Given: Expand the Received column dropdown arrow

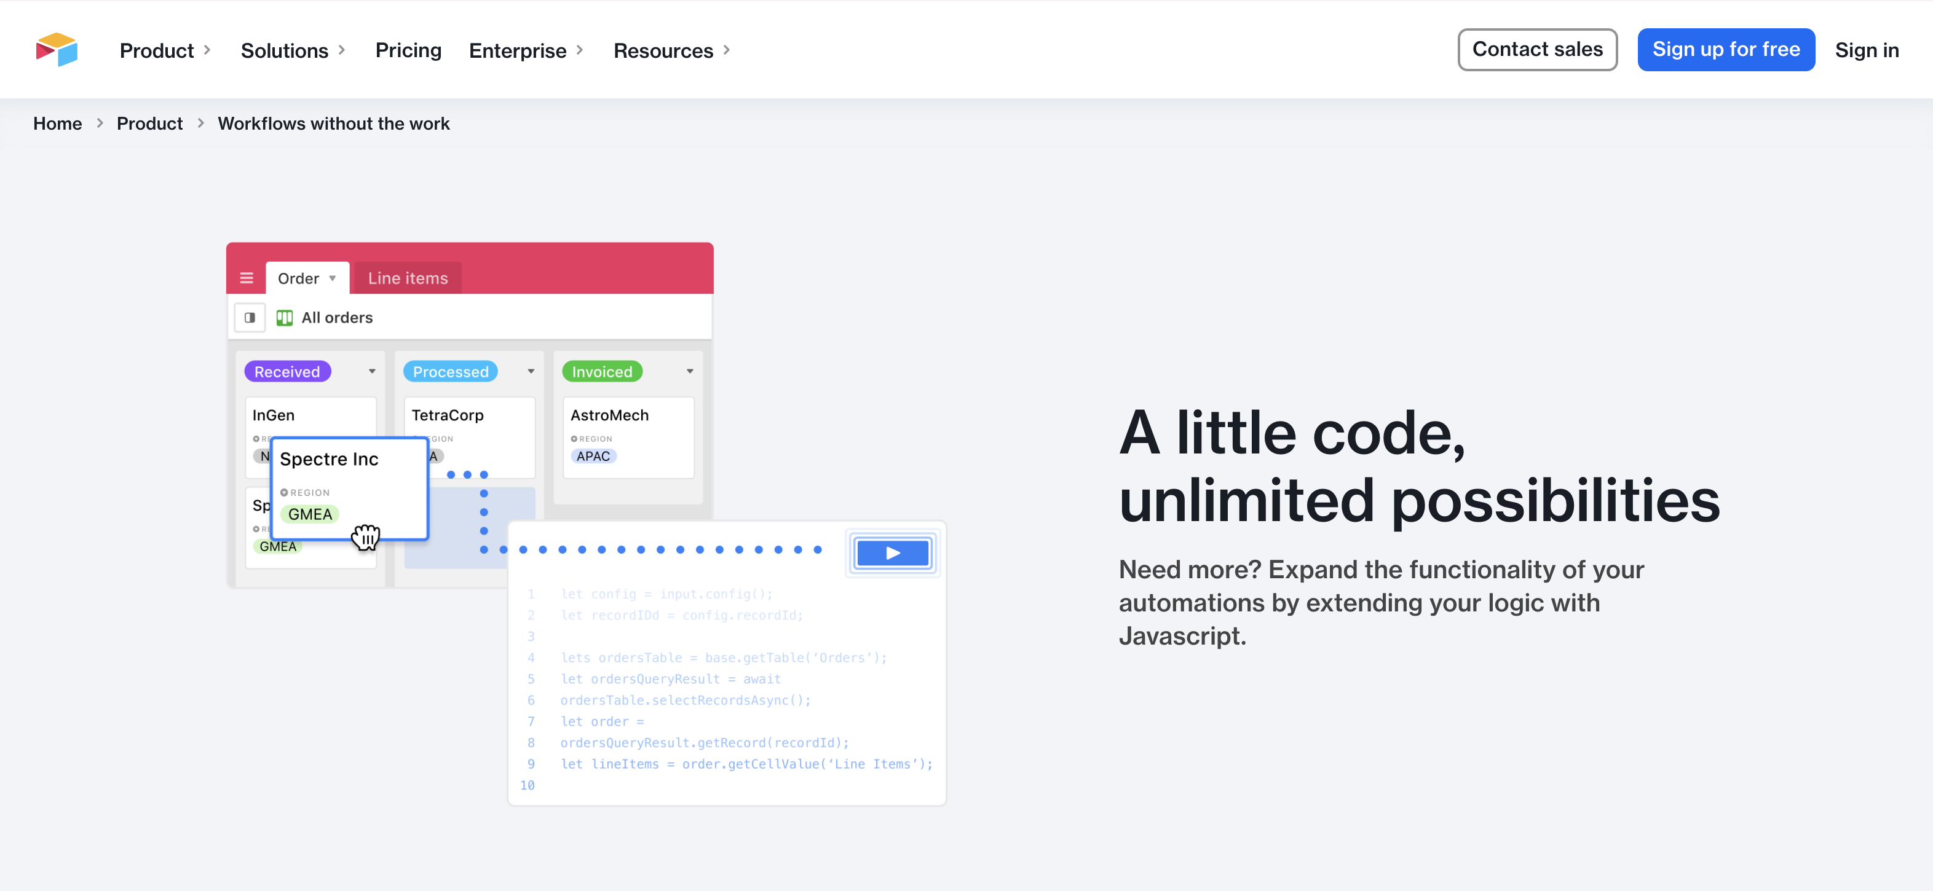Looking at the screenshot, I should point(371,371).
